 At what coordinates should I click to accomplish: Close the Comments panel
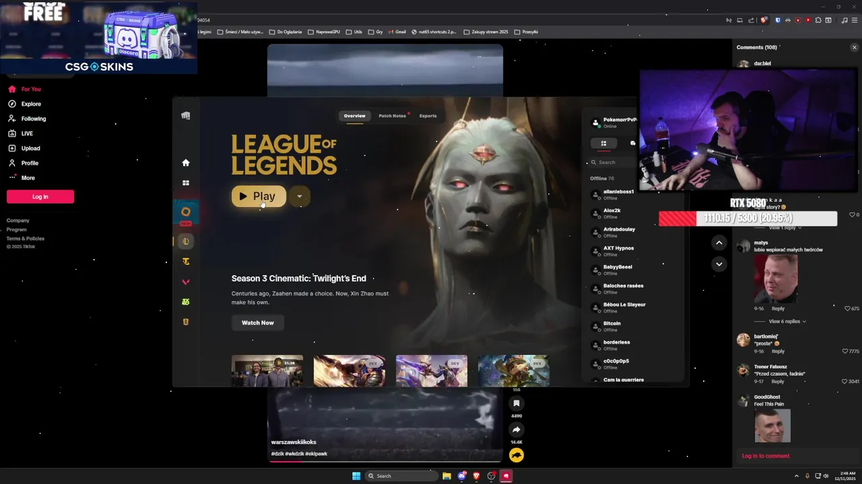855,47
